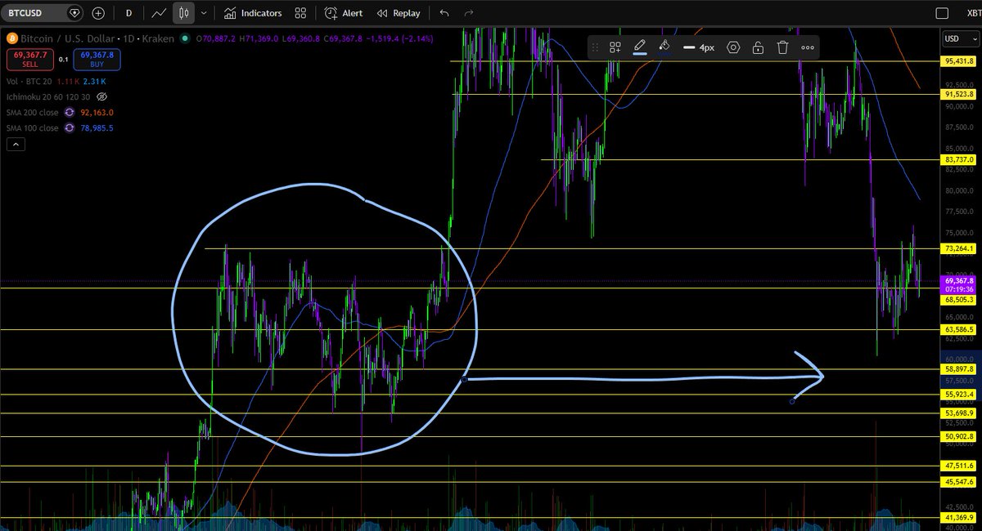Click the 63,586.5 price line label

click(x=958, y=329)
